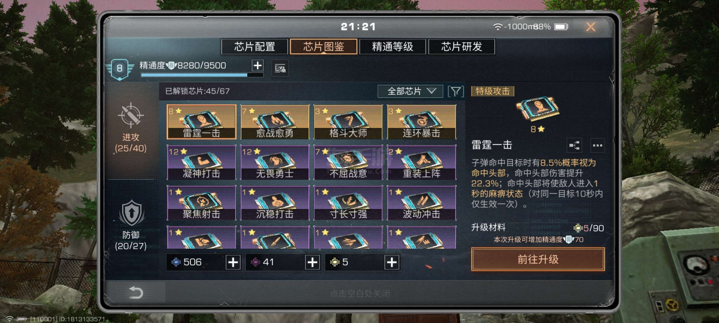Click plus beside 精通度 8280/9500
Screen dimensions: 719x323
(x=257, y=65)
